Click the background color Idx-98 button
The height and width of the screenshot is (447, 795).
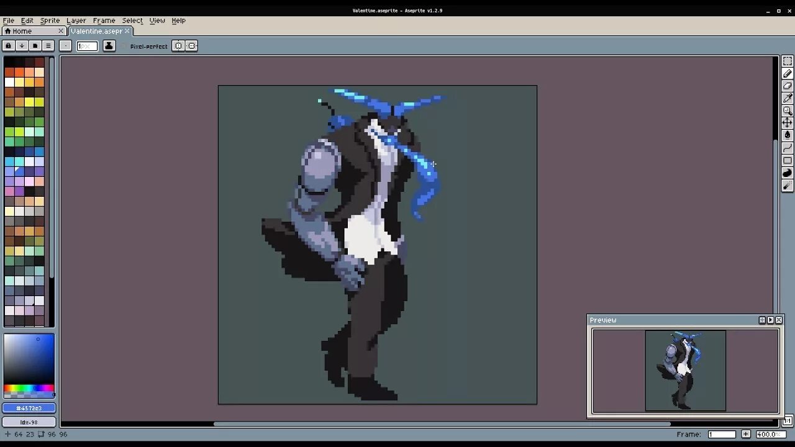[x=29, y=422]
